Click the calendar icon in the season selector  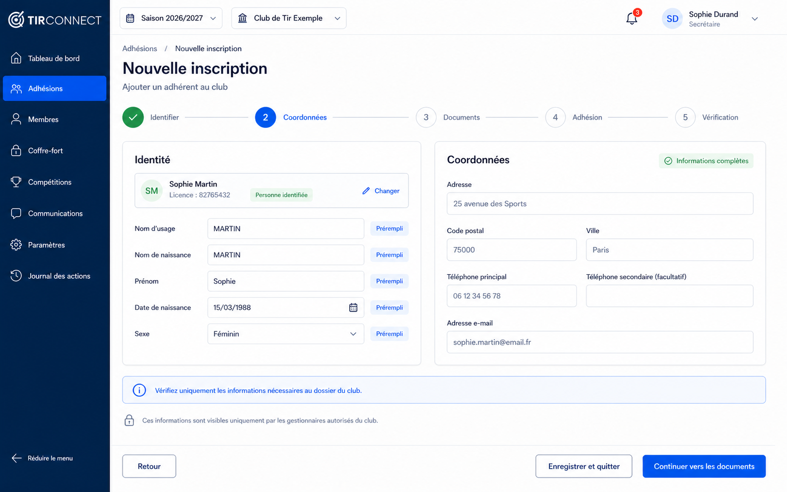tap(130, 18)
